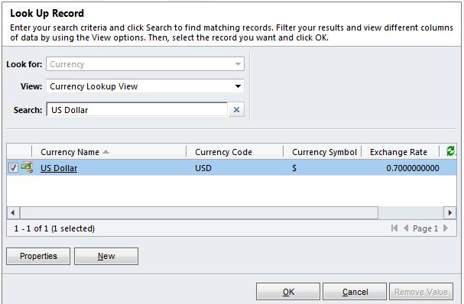Sort by the Exchange Rate column header
This screenshot has width=464, height=304.
[x=400, y=152]
